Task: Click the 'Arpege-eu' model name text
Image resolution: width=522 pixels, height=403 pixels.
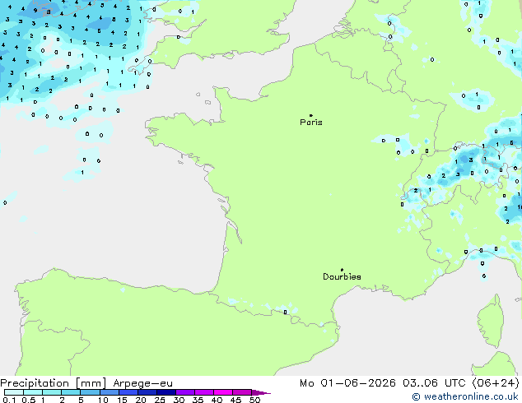Action: [142, 383]
